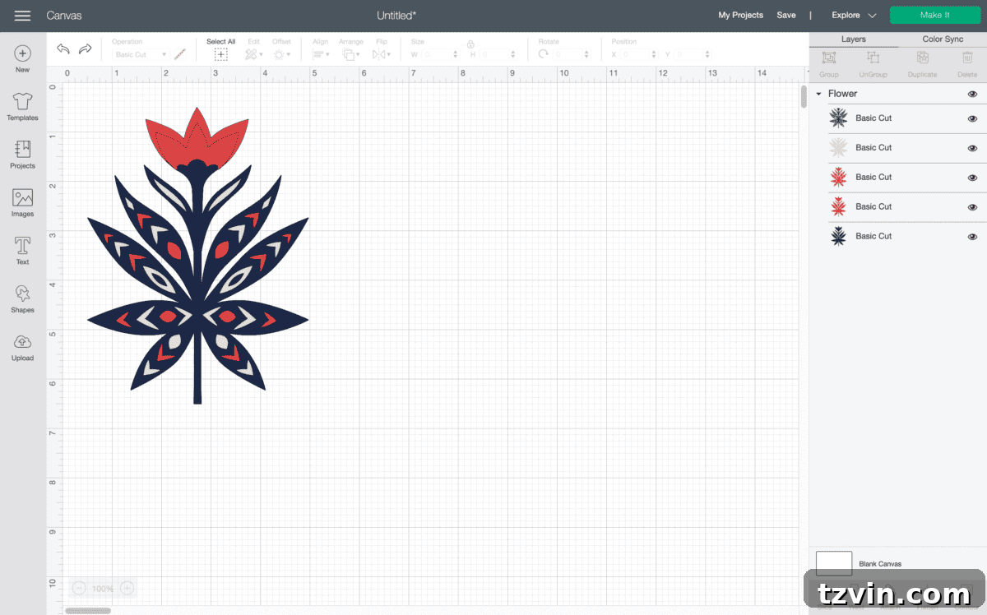Viewport: 987px width, 615px height.
Task: Toggle visibility of the bottom Basic Cut layer
Action: 972,237
